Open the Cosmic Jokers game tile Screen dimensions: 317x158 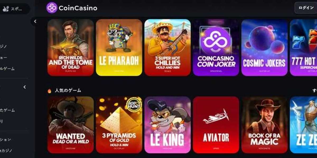pyautogui.click(x=264, y=47)
